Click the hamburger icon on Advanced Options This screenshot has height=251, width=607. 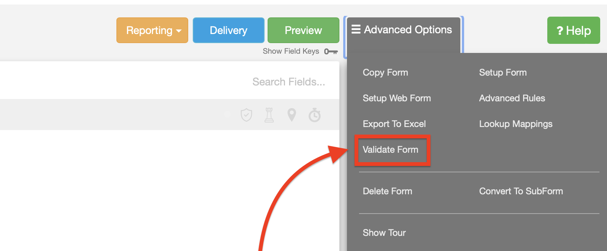[x=356, y=29]
